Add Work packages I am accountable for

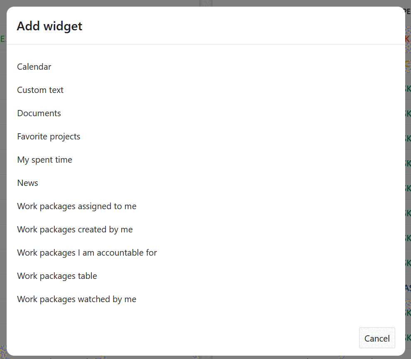pyautogui.click(x=87, y=252)
